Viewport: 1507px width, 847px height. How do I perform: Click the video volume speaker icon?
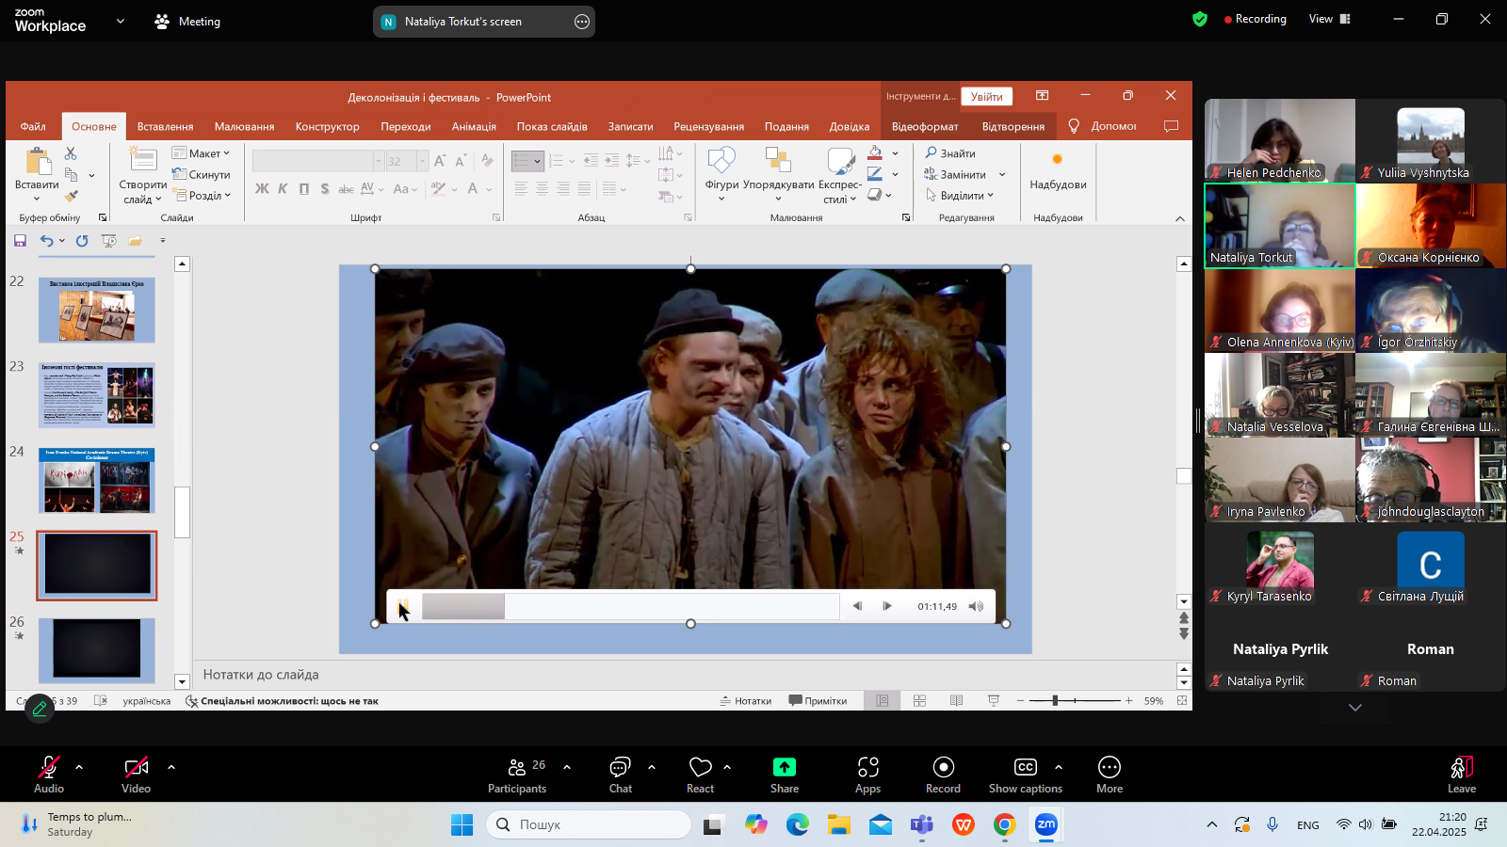976,606
